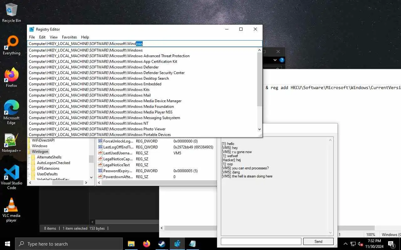Screen dimensions: 401x250
Task: Open the Windows Start menu
Action: click(8, 244)
